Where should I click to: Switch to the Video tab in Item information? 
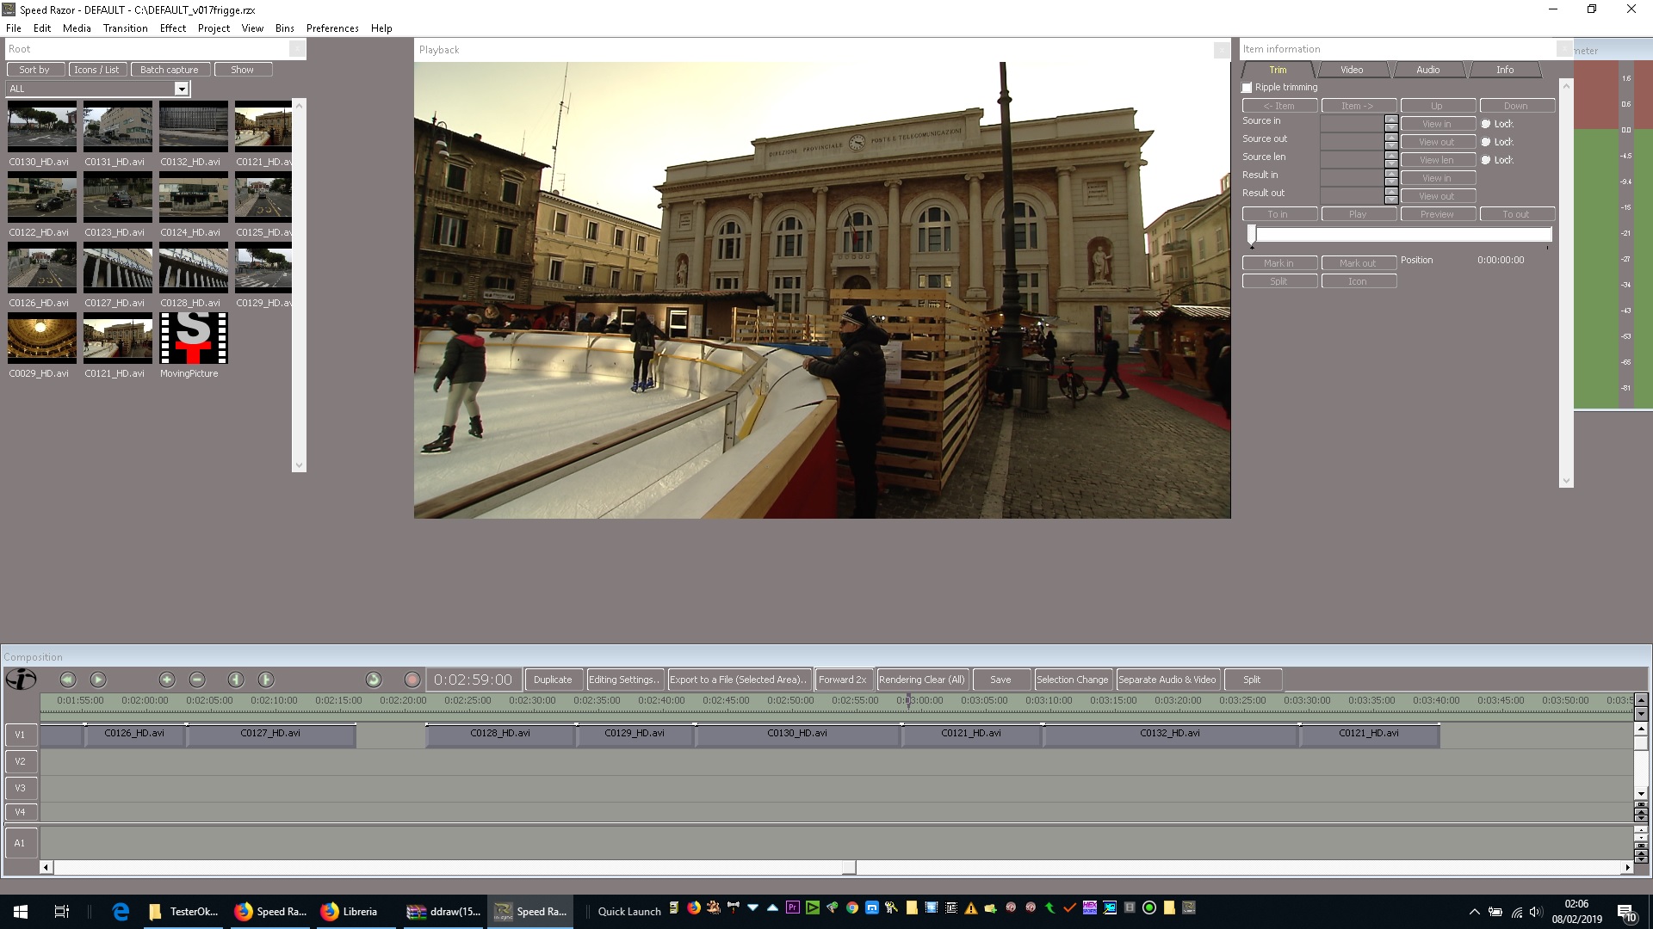(1351, 70)
